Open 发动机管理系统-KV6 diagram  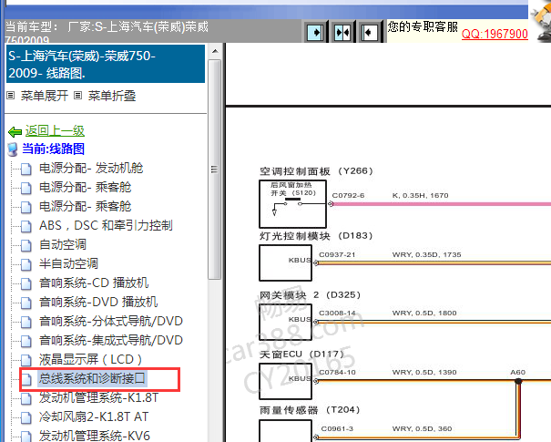click(x=94, y=436)
